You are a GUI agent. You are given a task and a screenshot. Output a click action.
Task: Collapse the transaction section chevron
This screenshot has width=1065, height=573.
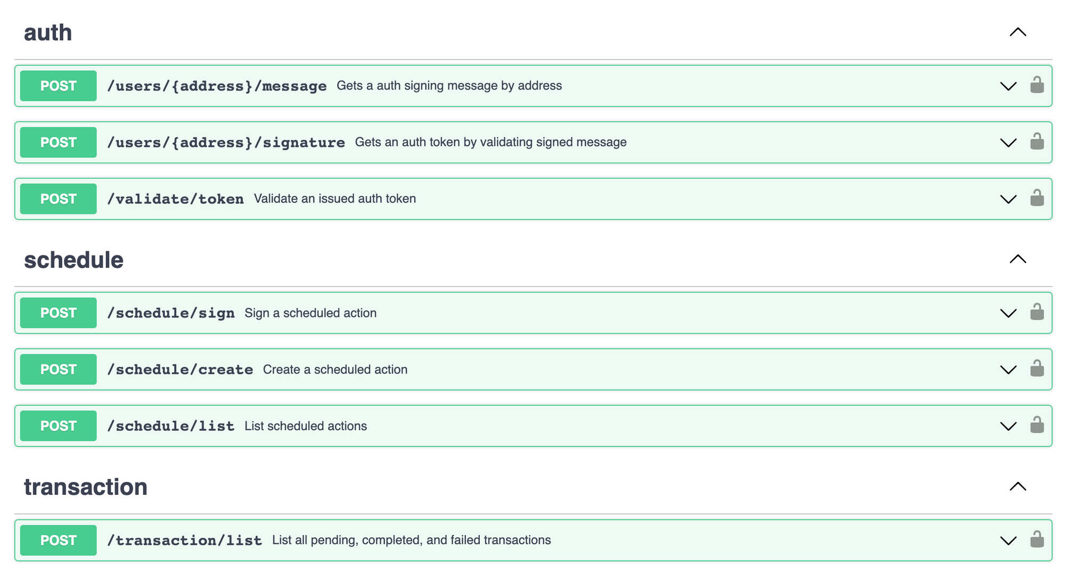pos(1018,487)
